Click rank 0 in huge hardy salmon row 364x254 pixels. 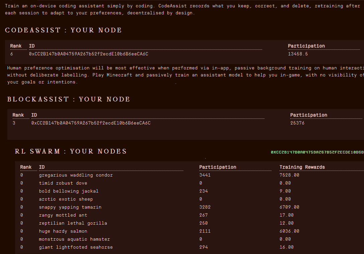22,231
